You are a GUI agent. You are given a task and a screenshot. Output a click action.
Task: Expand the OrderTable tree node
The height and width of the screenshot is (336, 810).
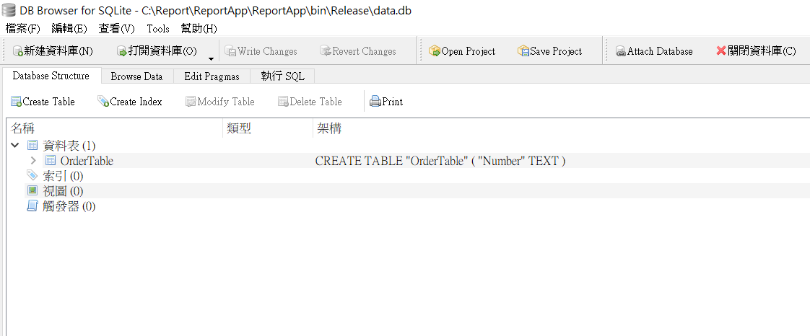[33, 161]
